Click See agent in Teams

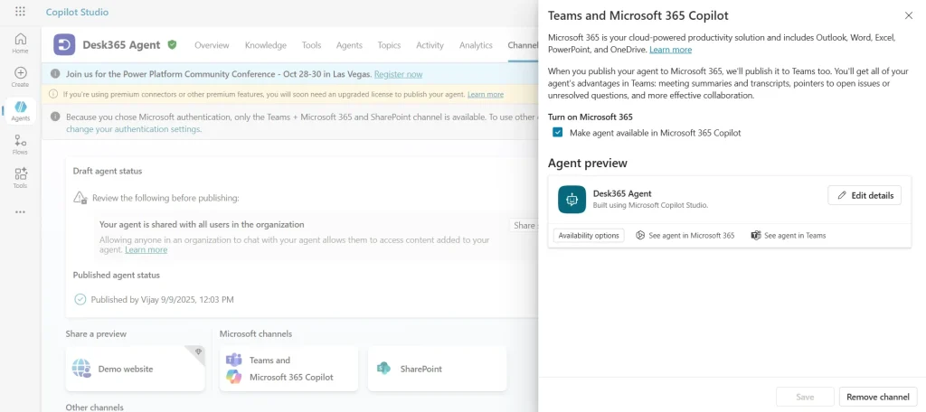(789, 236)
